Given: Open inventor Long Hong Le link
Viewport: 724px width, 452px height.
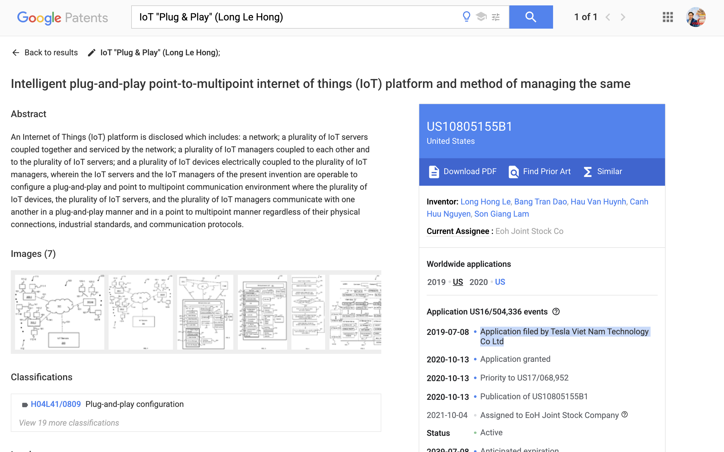Looking at the screenshot, I should [485, 202].
